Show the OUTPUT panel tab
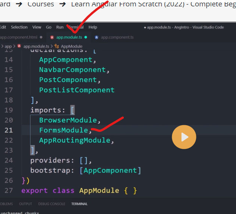This screenshot has height=214, width=236. tap(25, 204)
